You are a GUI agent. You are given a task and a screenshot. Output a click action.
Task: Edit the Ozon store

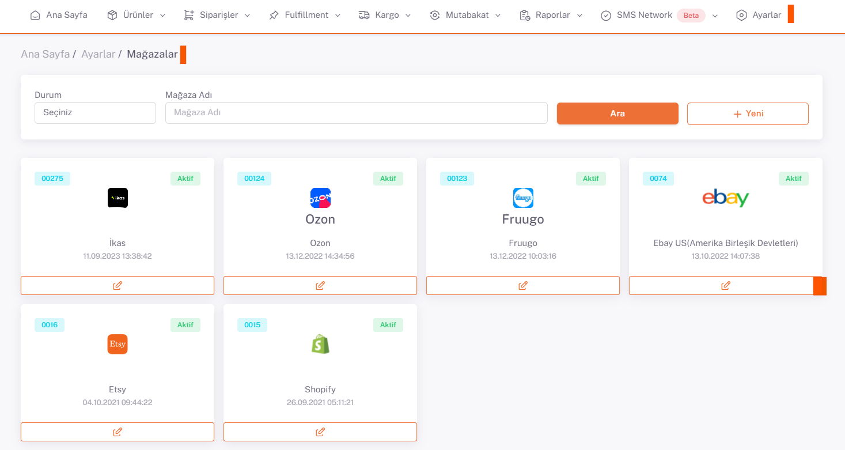point(320,286)
